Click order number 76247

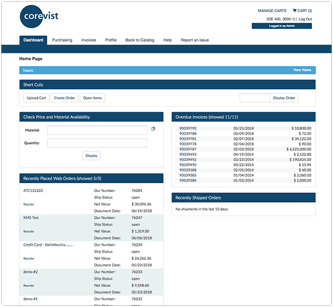137,218
